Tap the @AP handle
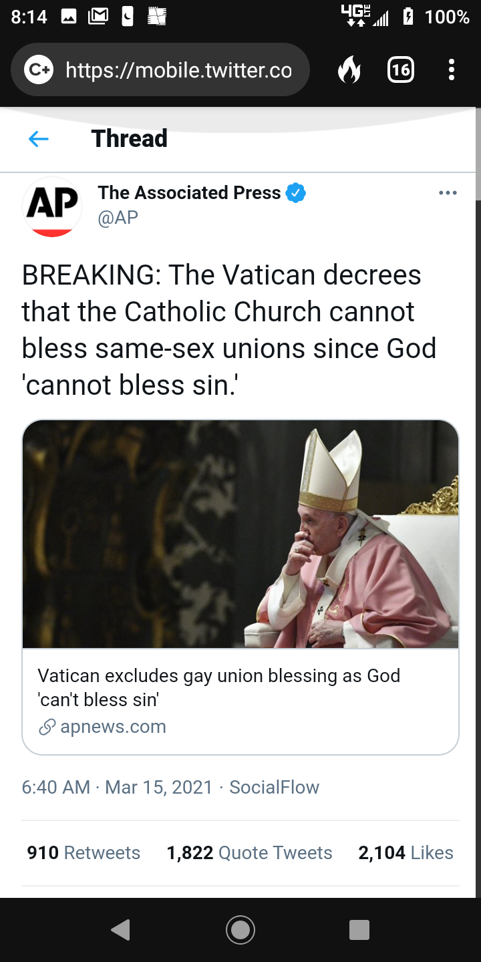The width and height of the screenshot is (481, 962). coord(118,218)
